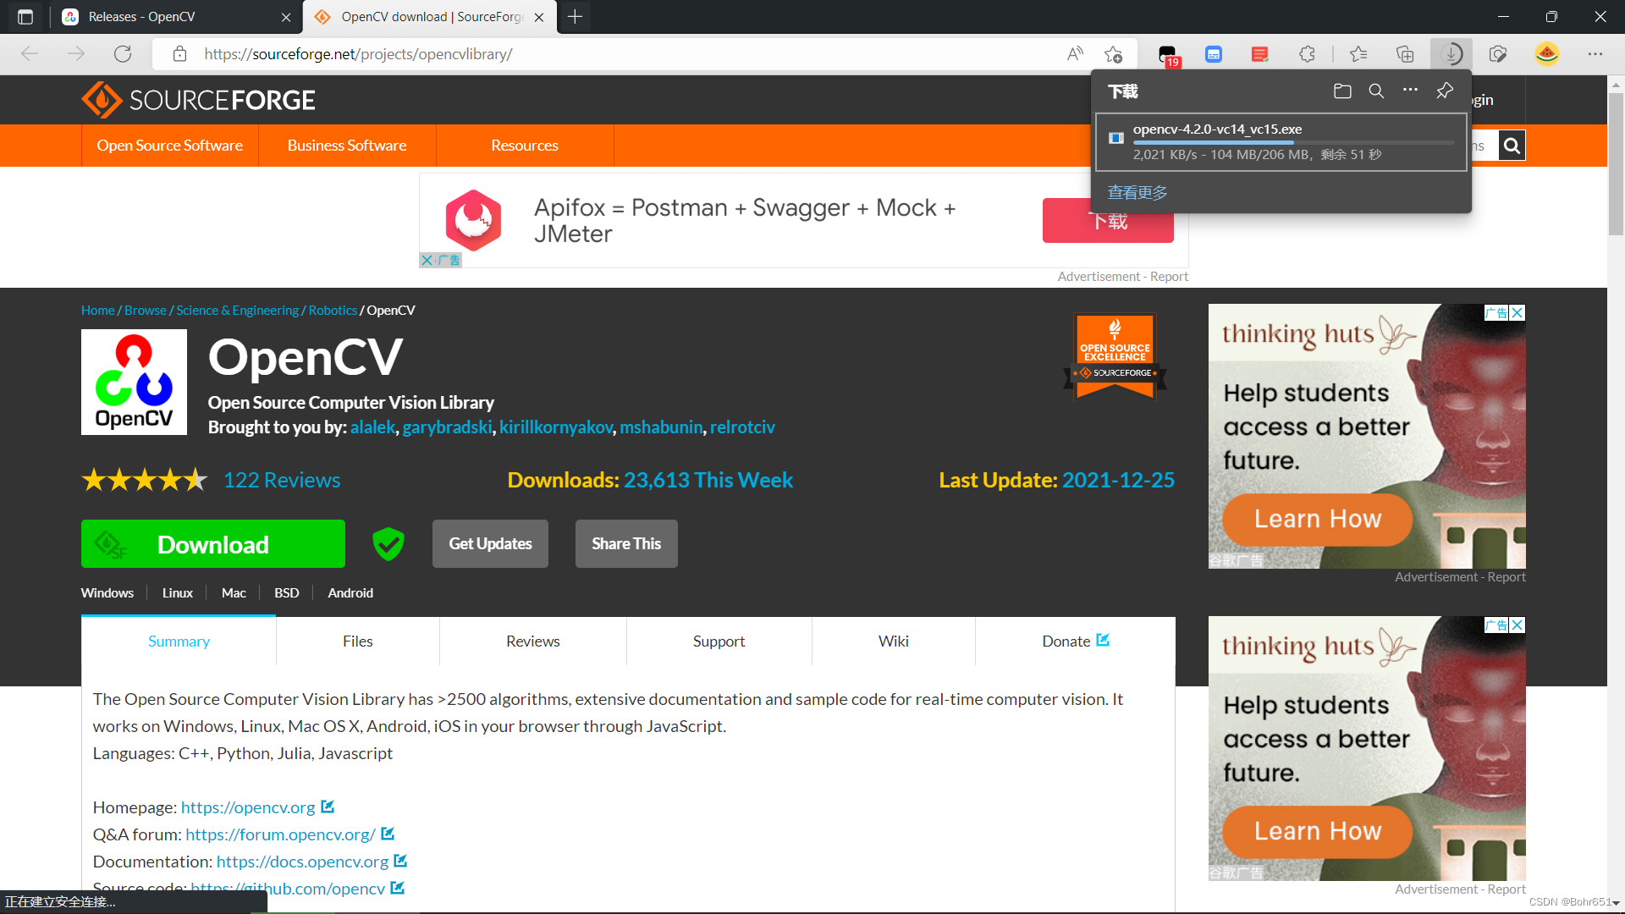Click the download progress bar icon
The image size is (1625, 914).
[1451, 53]
